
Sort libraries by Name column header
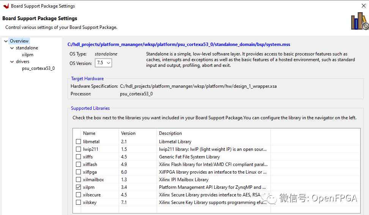(89, 133)
